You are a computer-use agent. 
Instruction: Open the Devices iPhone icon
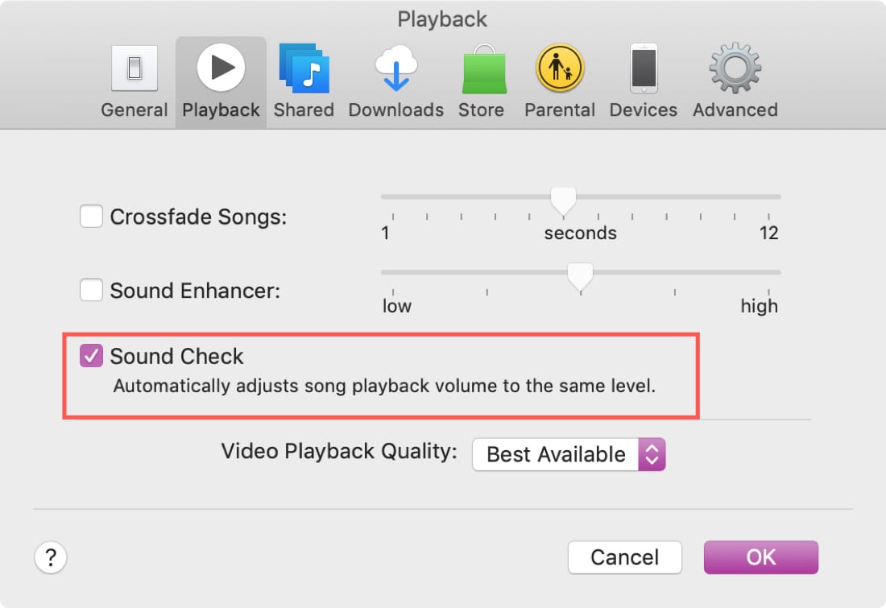coord(644,68)
